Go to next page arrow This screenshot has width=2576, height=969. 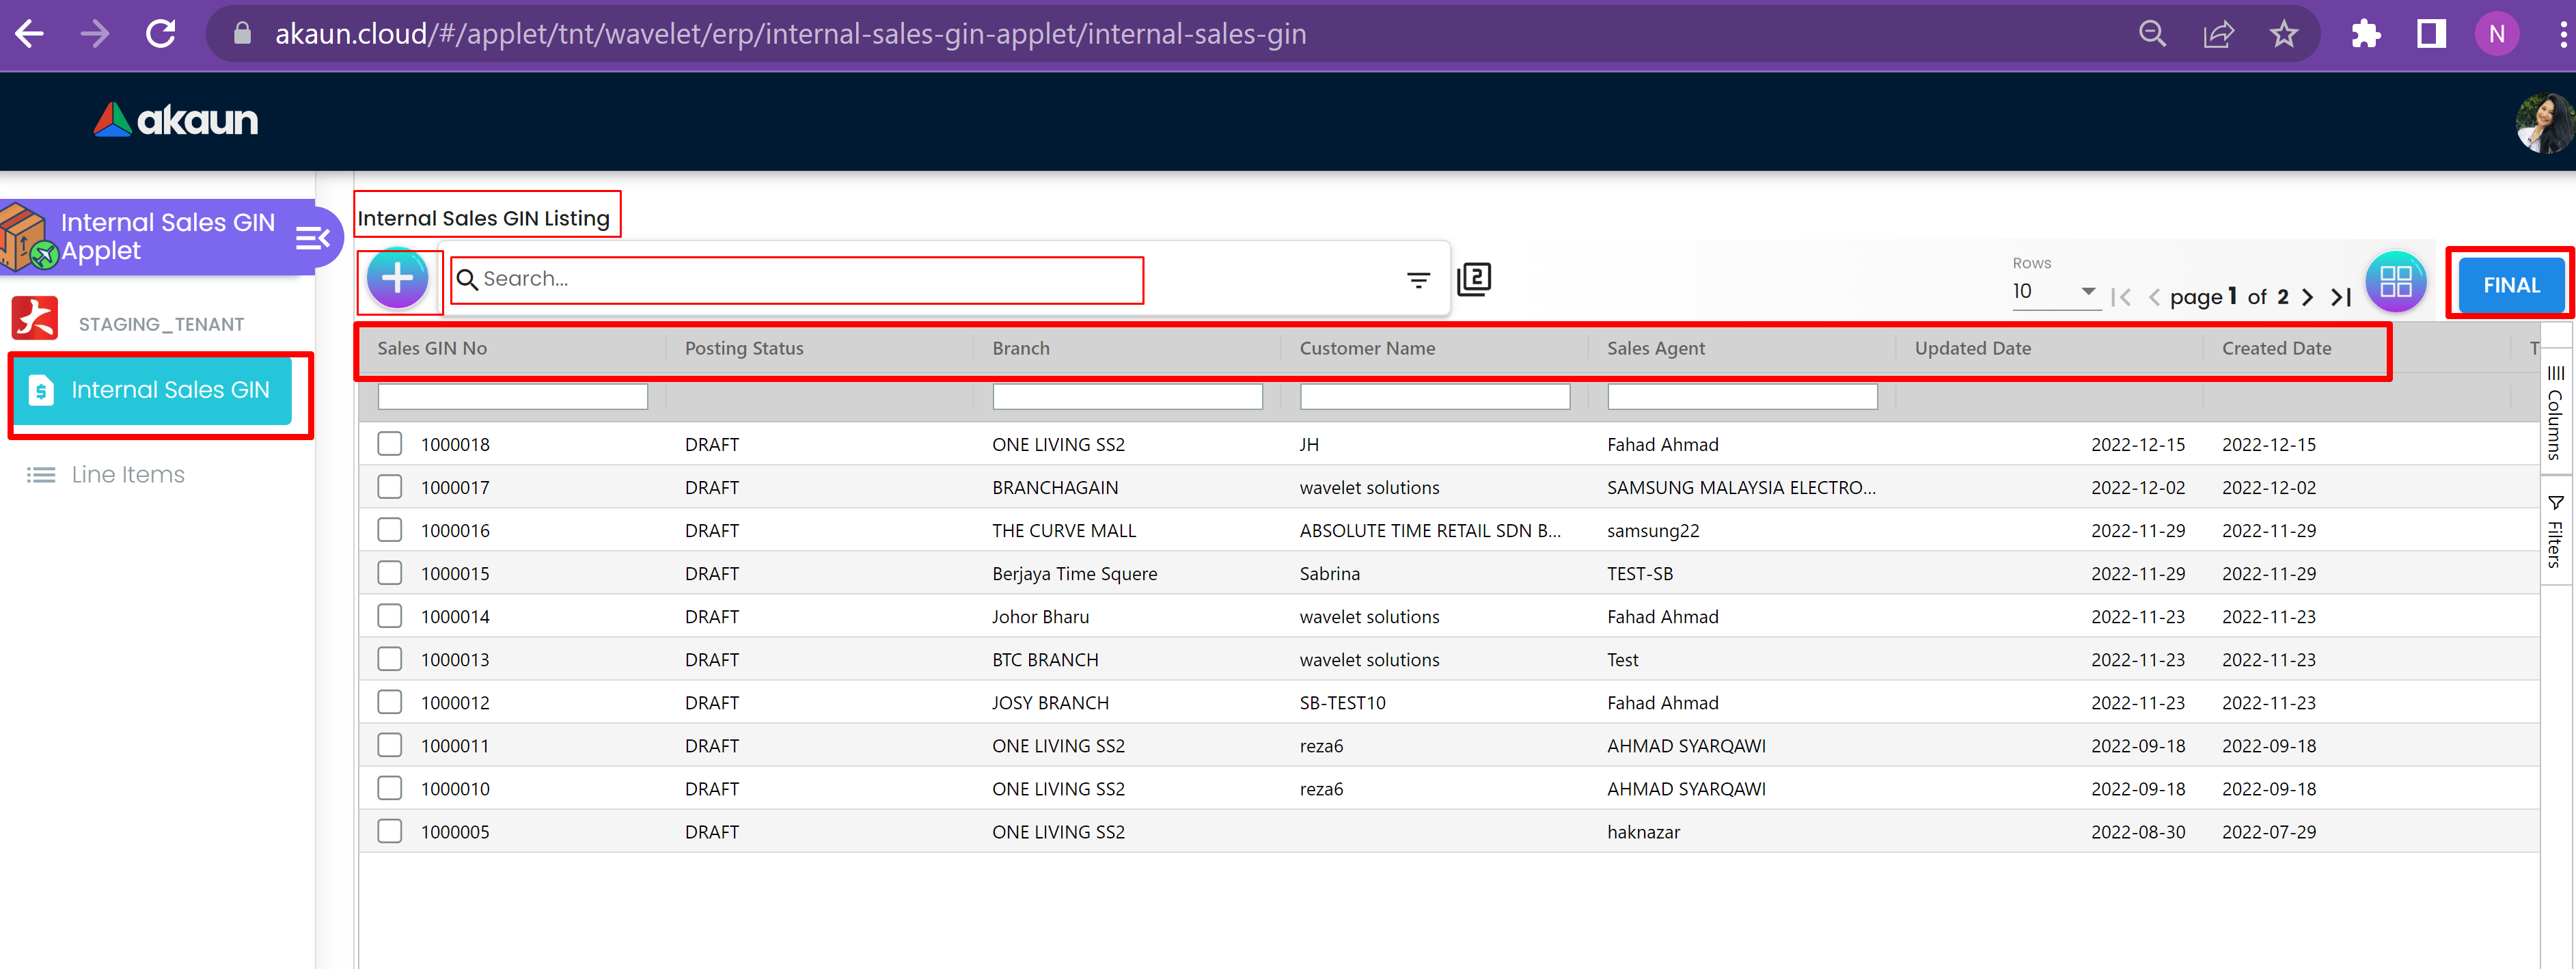(2306, 297)
